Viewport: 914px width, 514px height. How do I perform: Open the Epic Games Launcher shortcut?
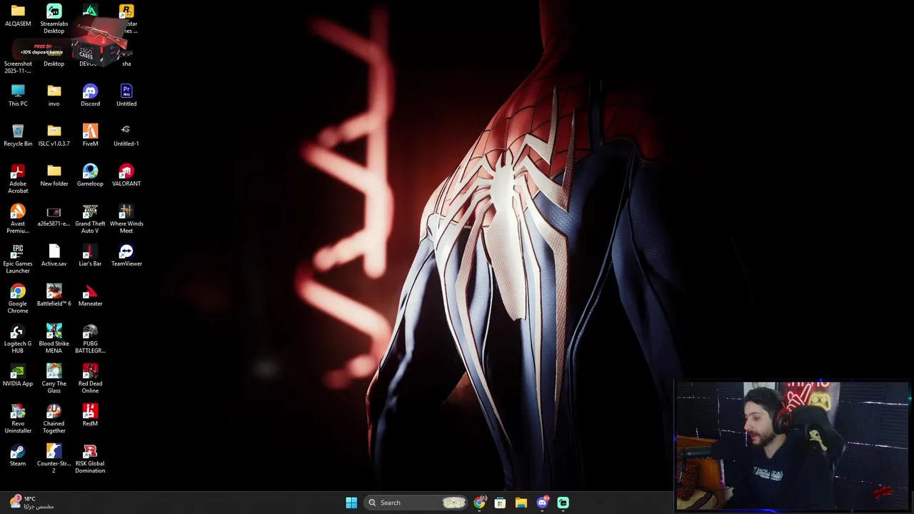[x=18, y=258]
